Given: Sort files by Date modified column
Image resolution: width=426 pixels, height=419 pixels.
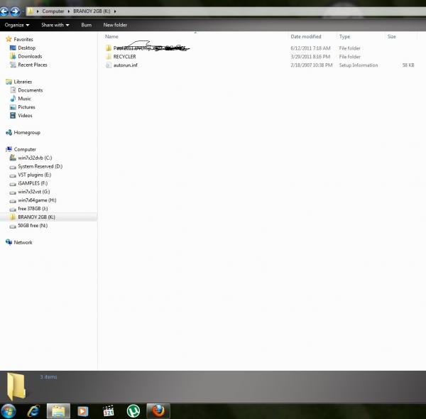Looking at the screenshot, I should pyautogui.click(x=305, y=36).
